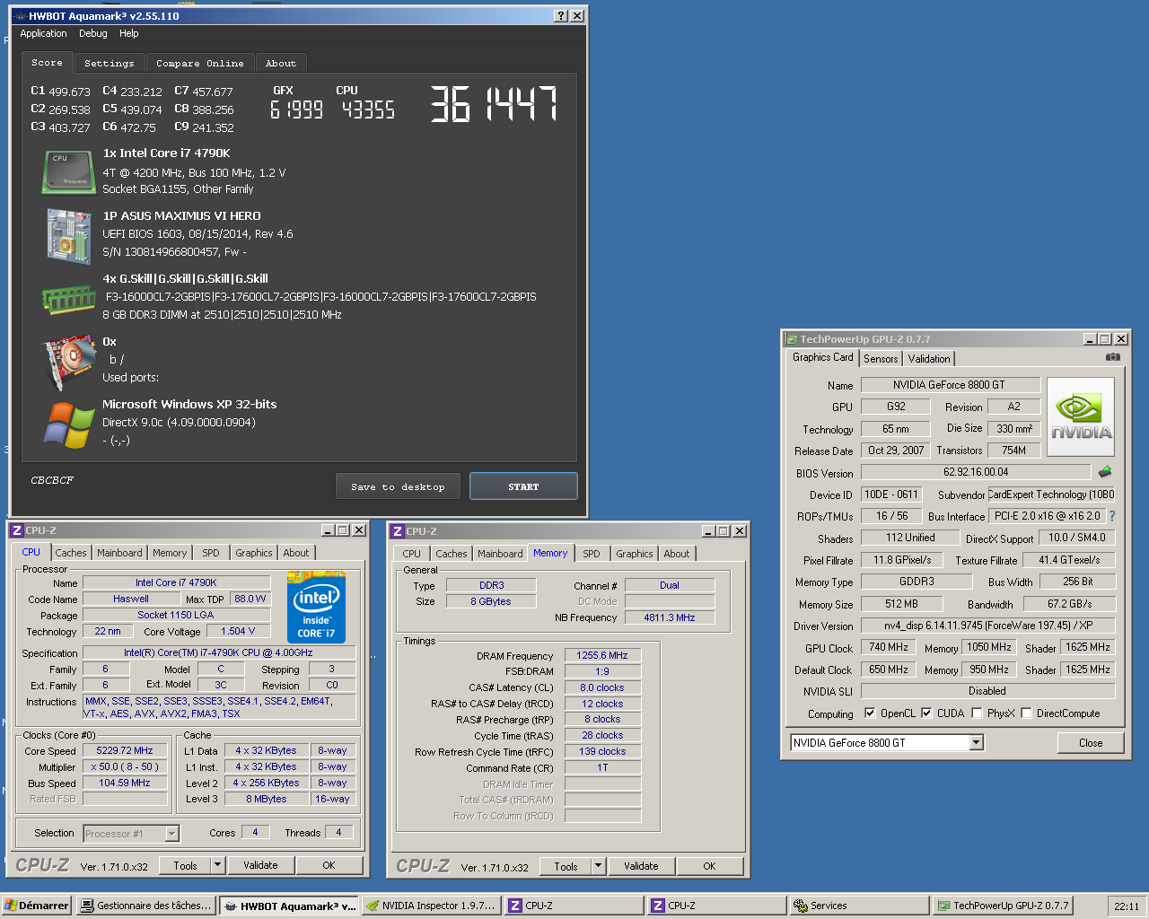Click the BIOS save chip icon in GPU-Z

[x=1105, y=471]
